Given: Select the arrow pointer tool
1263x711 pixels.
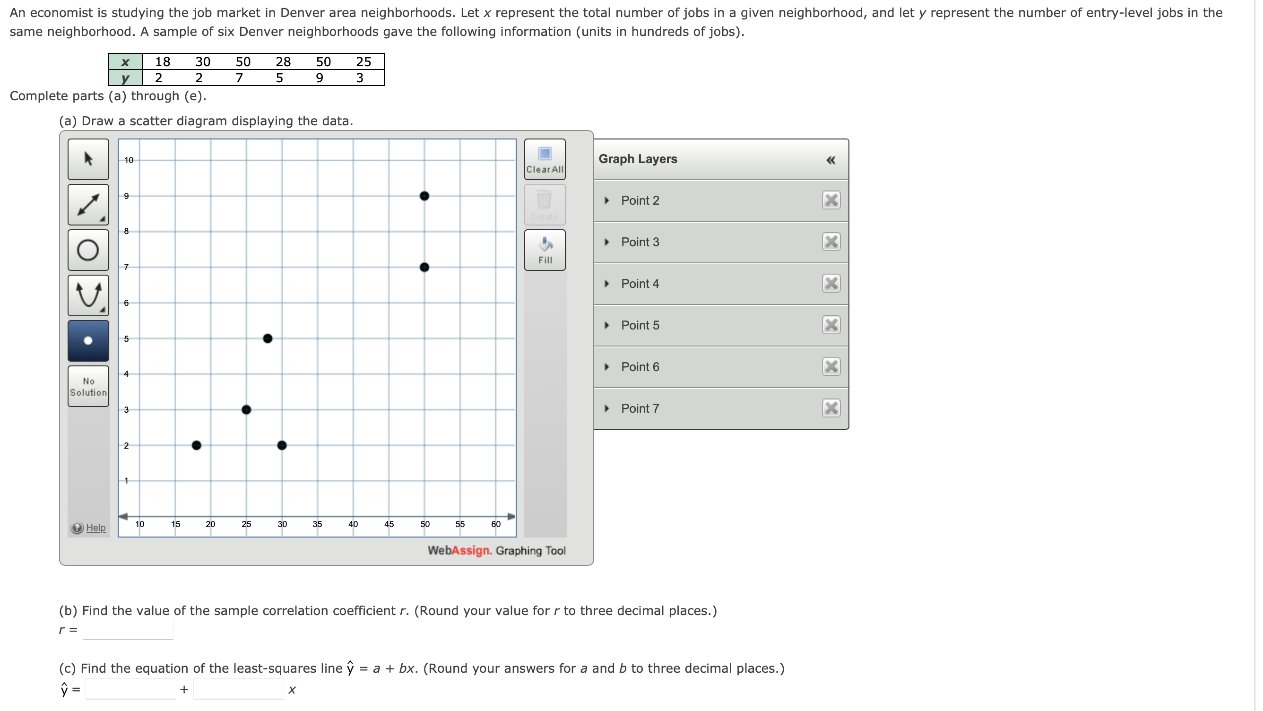Looking at the screenshot, I should 88,159.
